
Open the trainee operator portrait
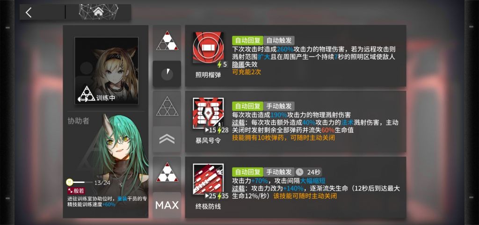(106, 71)
